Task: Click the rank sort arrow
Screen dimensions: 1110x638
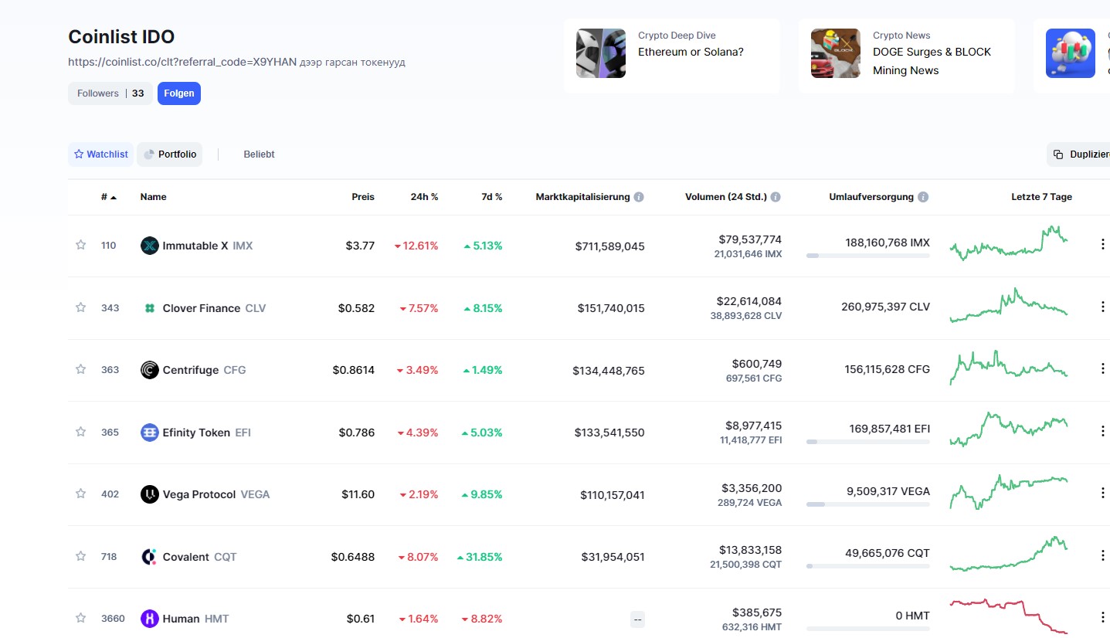Action: coord(114,197)
